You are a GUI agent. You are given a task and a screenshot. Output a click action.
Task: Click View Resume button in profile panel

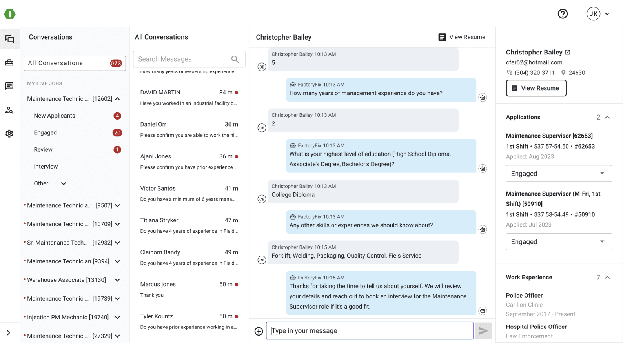coord(536,88)
